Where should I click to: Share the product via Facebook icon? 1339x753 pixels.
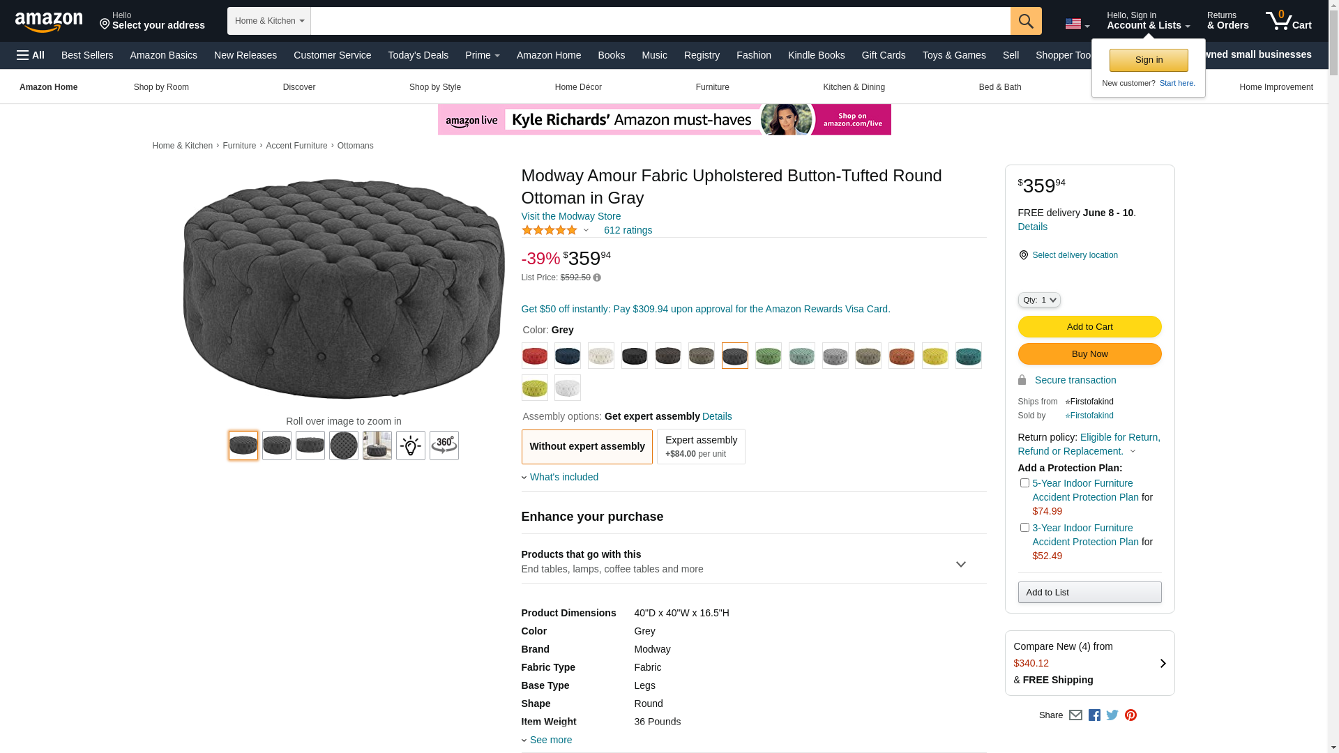(1094, 715)
